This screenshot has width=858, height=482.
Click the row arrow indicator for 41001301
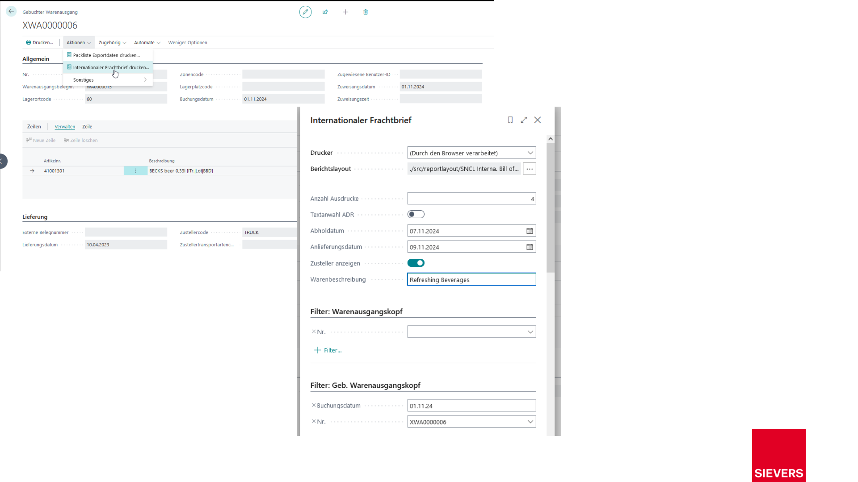[32, 171]
